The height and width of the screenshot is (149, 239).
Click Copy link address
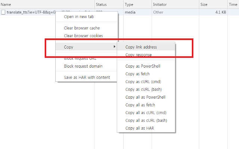pos(146,47)
